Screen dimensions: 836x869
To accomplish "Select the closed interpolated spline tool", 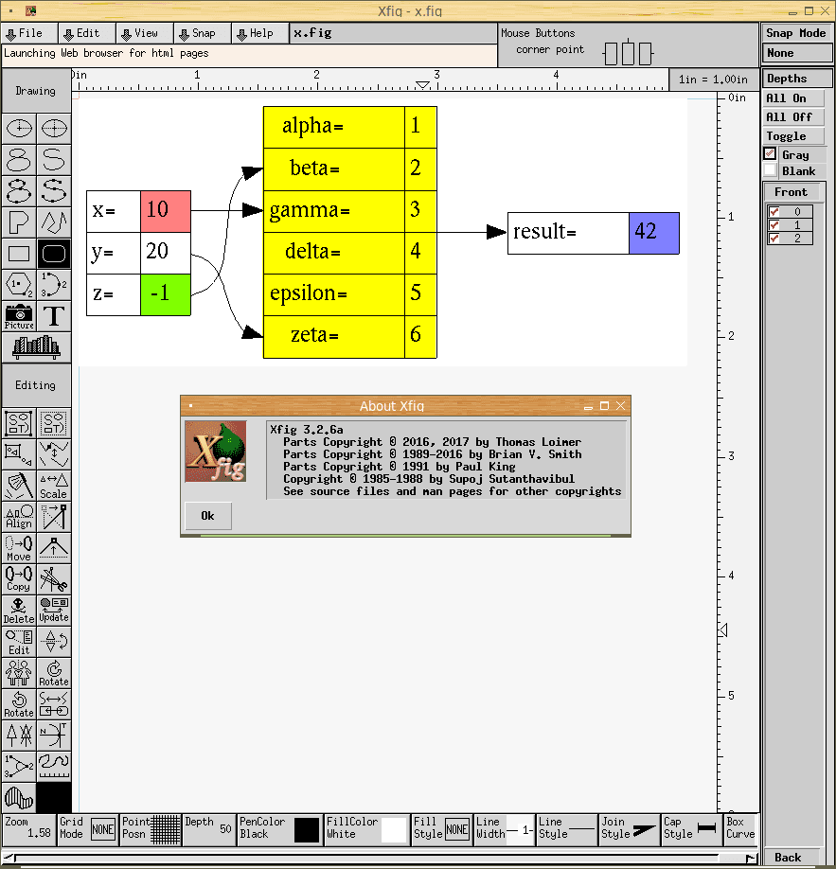I will [19, 191].
